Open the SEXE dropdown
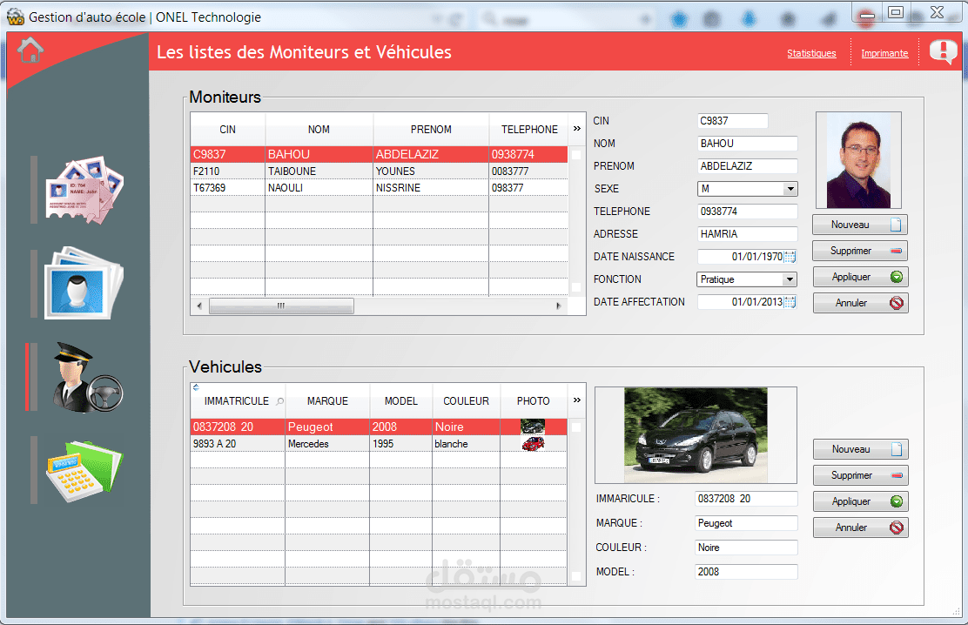 click(790, 189)
